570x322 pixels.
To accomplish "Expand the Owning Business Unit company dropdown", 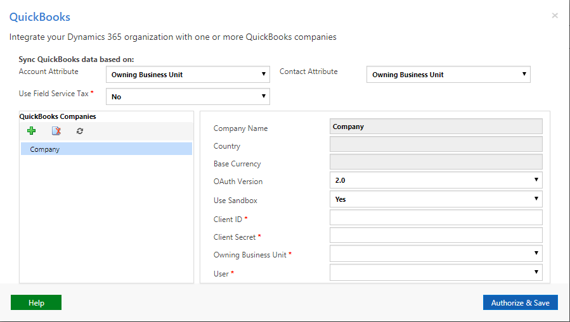I will coord(436,254).
